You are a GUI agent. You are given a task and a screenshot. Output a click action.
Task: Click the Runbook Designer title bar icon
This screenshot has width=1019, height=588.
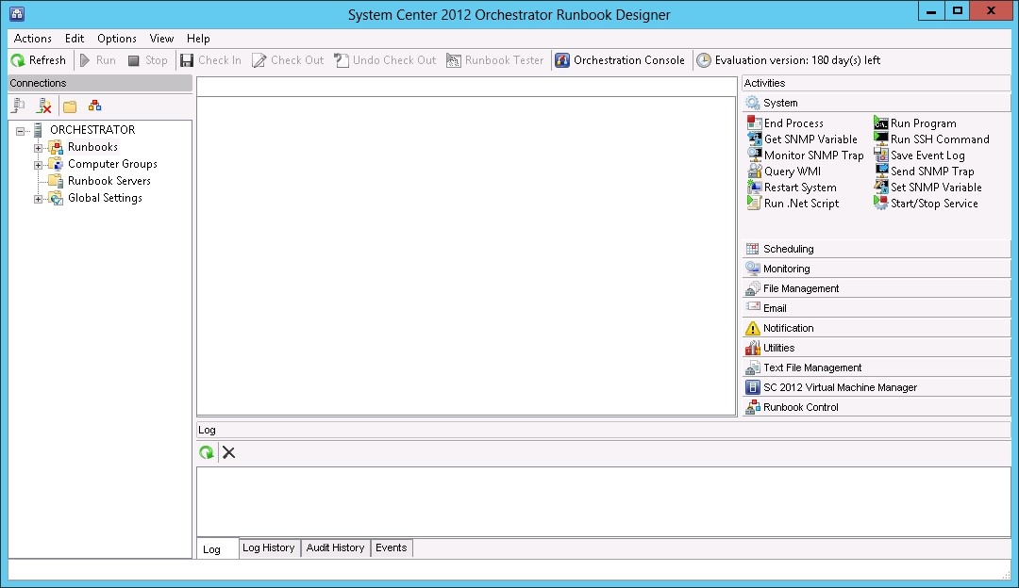(x=17, y=13)
